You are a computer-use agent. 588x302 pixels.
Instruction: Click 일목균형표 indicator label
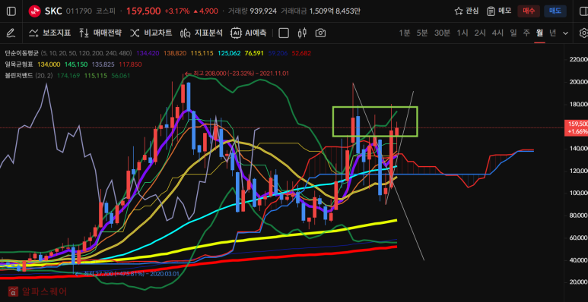(x=19, y=64)
